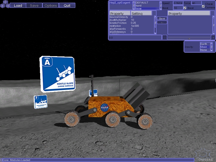Select the kineticFriction property row

click(x=132, y=23)
